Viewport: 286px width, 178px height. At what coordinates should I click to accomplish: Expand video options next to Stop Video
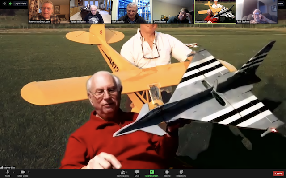[28, 172]
